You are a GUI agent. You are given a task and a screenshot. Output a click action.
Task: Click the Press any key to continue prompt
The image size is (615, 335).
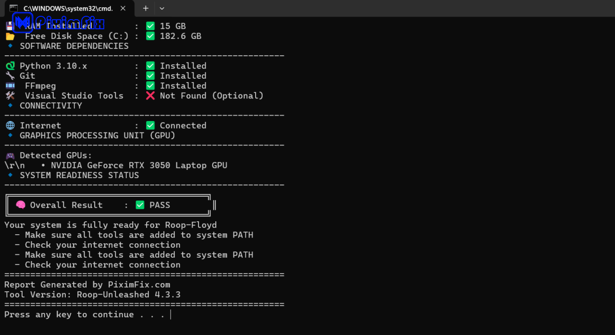click(84, 315)
